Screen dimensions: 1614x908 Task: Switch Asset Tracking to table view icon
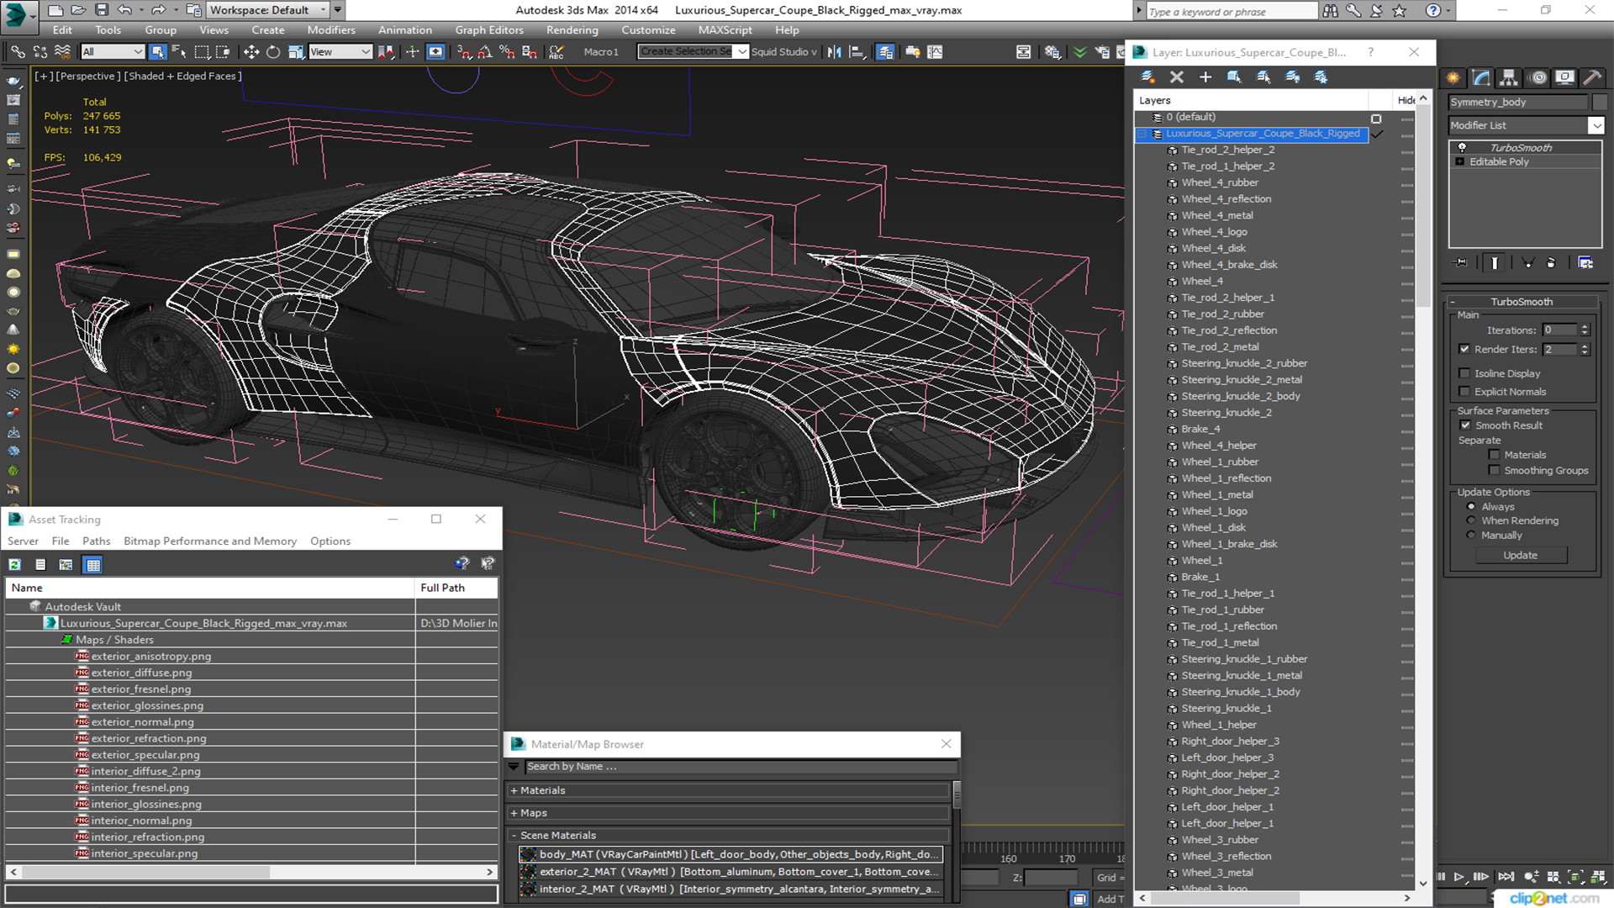(93, 565)
